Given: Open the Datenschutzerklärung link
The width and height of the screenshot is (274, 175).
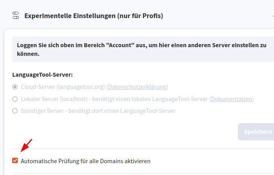Looking at the screenshot, I should (x=137, y=87).
